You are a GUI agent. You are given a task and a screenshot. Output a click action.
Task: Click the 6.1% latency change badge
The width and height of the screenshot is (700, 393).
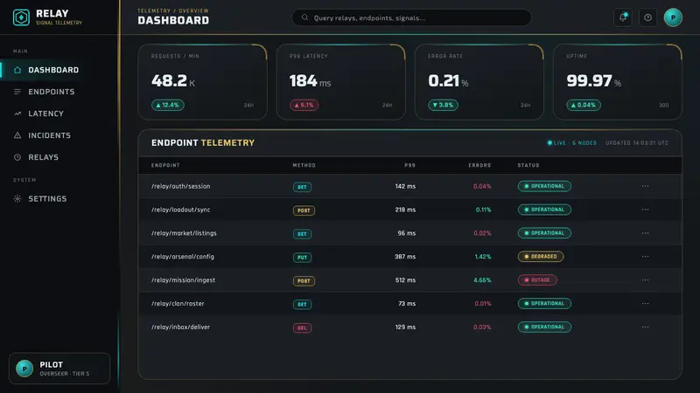[304, 105]
